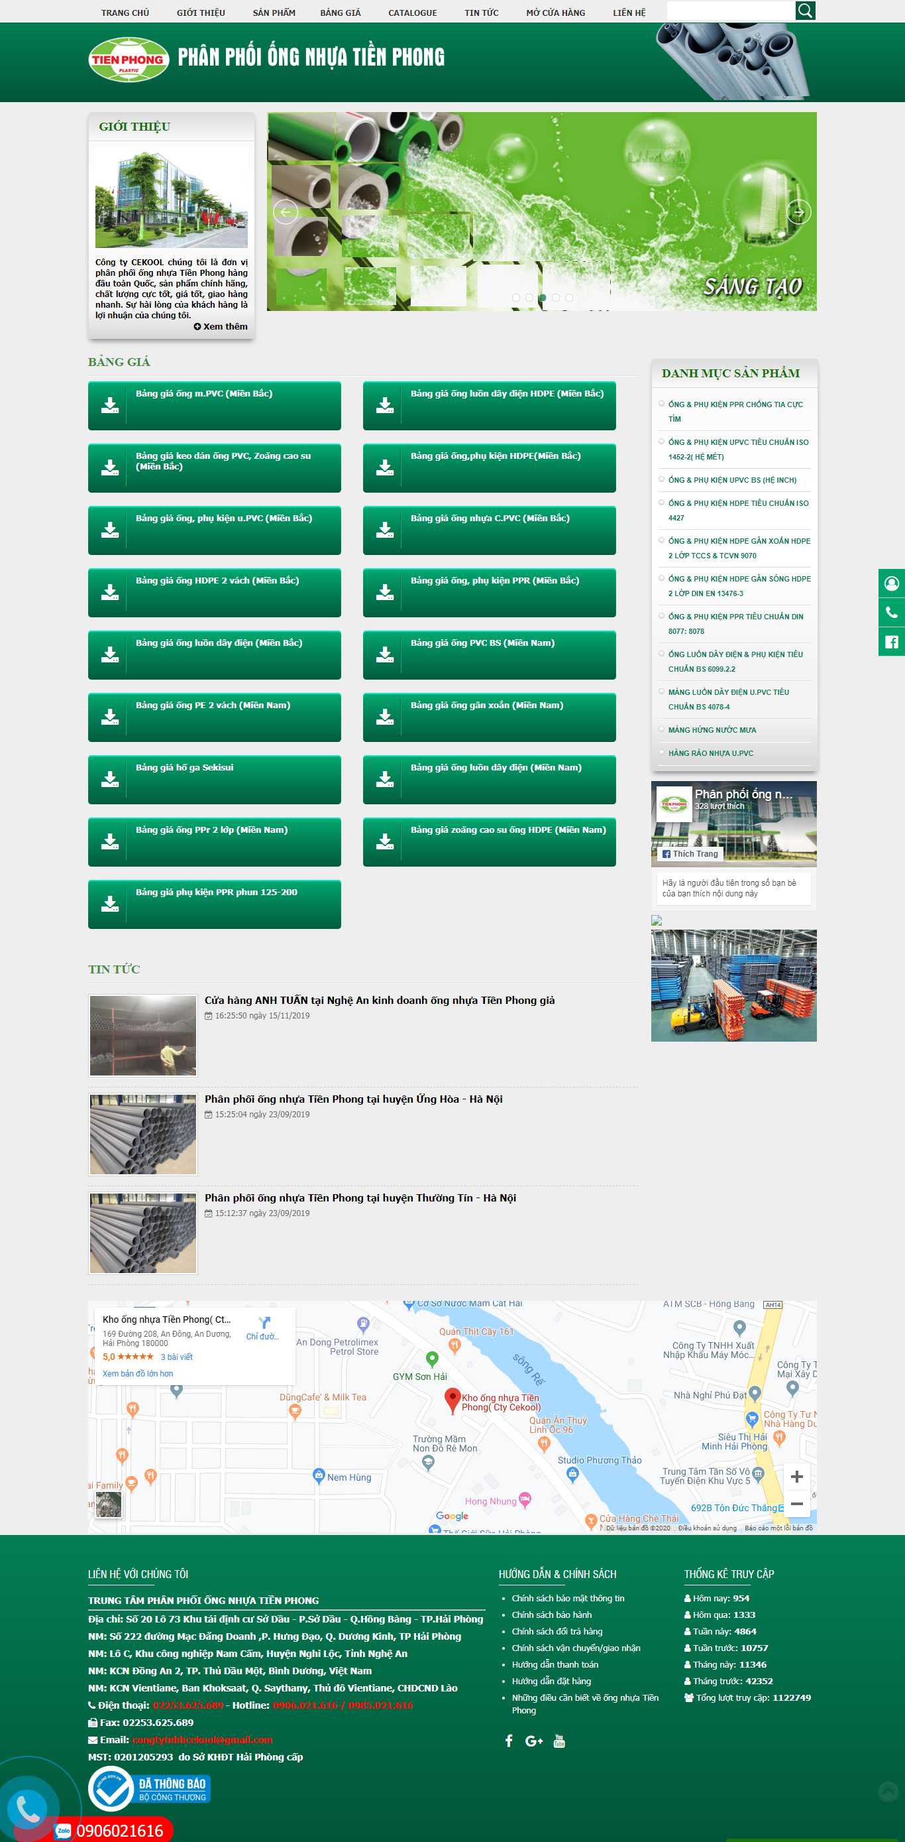Select the first carousel dot indicator
This screenshot has width=905, height=1842.
pyautogui.click(x=515, y=298)
